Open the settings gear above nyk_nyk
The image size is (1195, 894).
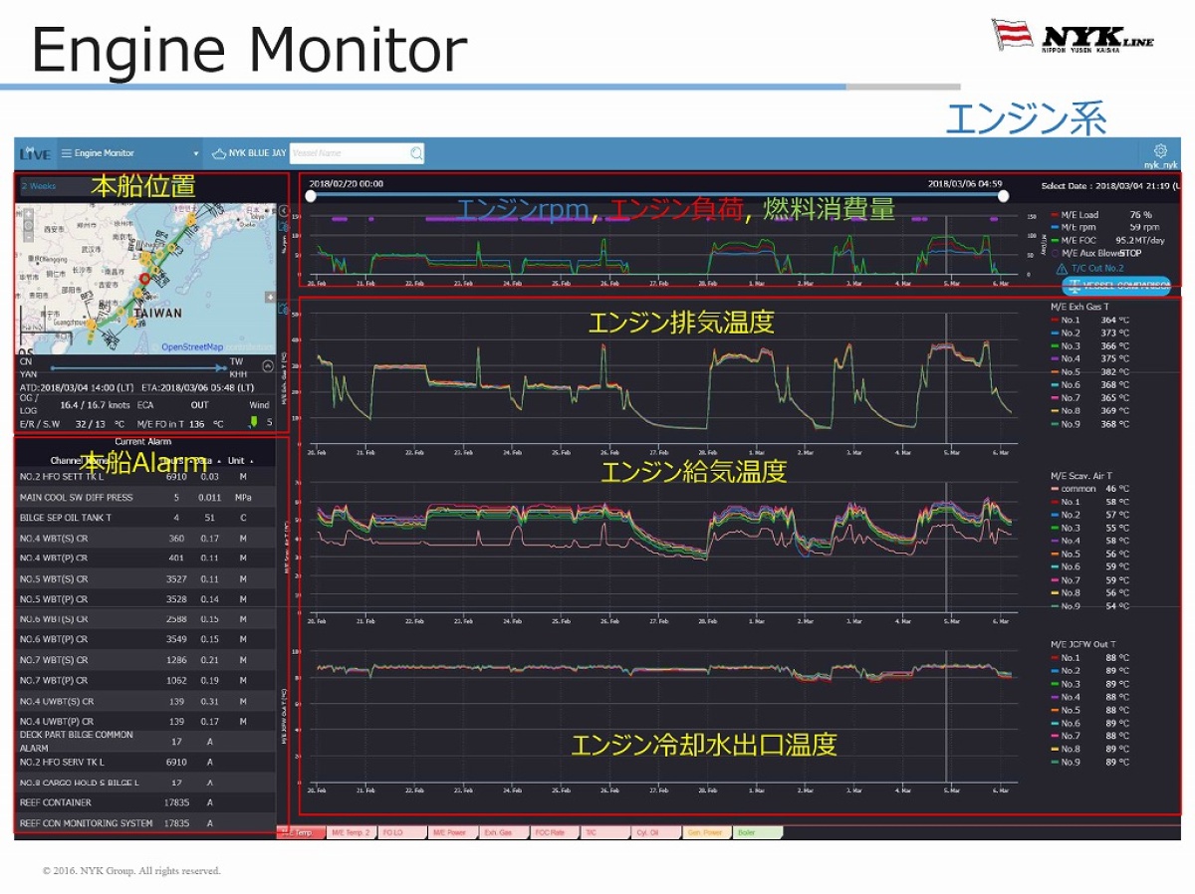[x=1160, y=148]
